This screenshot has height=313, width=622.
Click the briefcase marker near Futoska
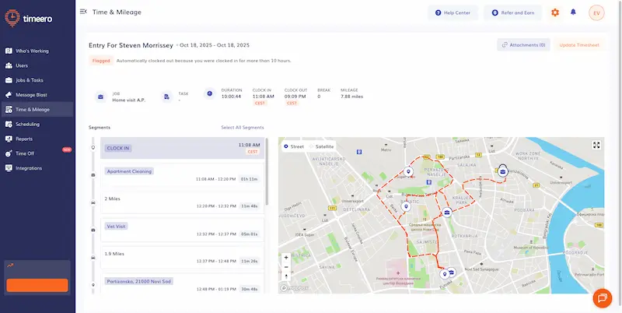452,272
